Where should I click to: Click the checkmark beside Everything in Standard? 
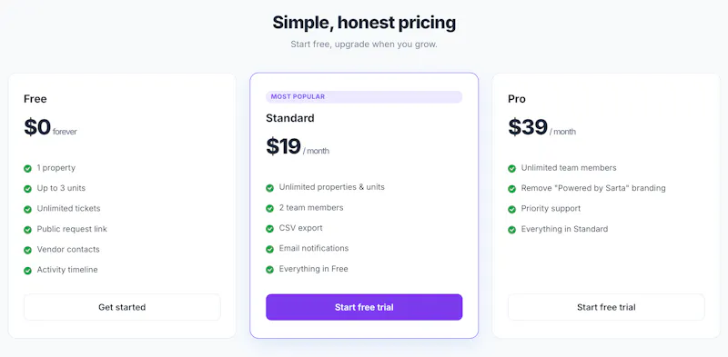[511, 230]
